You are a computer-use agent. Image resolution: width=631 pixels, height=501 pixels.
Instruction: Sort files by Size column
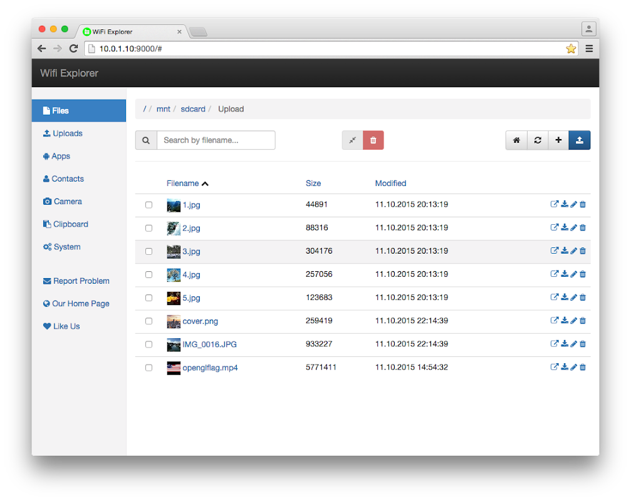[313, 183]
